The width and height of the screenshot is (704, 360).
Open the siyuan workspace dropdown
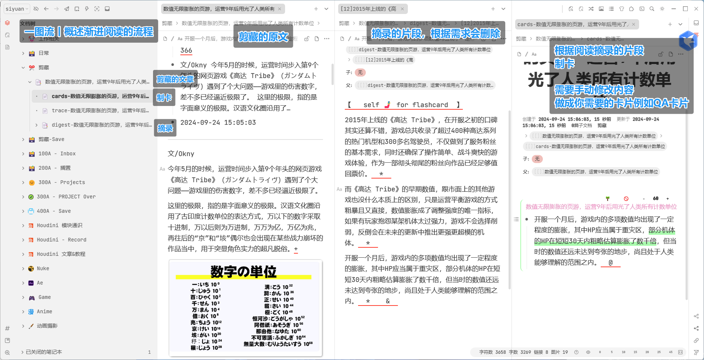17,9
